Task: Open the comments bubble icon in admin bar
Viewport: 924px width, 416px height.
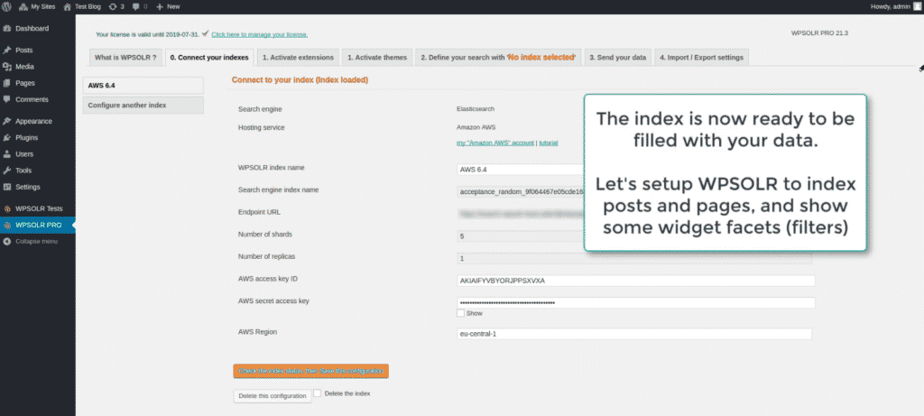Action: click(137, 6)
